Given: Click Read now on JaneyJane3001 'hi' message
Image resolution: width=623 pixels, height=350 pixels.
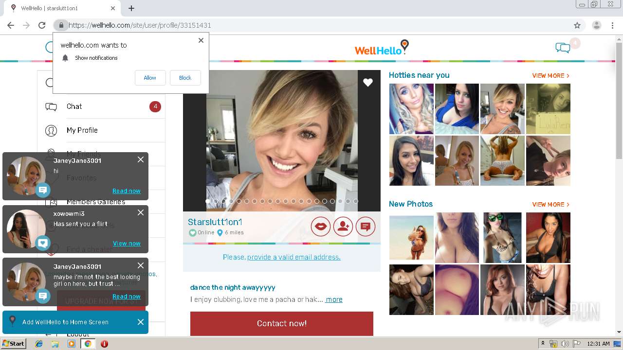Looking at the screenshot, I should click(127, 191).
